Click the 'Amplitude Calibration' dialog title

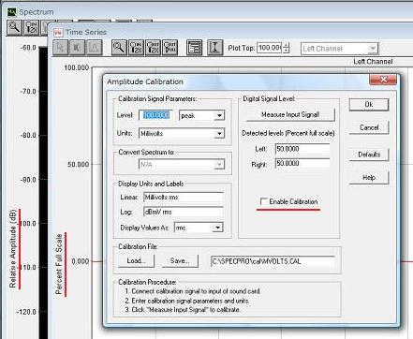[x=145, y=81]
